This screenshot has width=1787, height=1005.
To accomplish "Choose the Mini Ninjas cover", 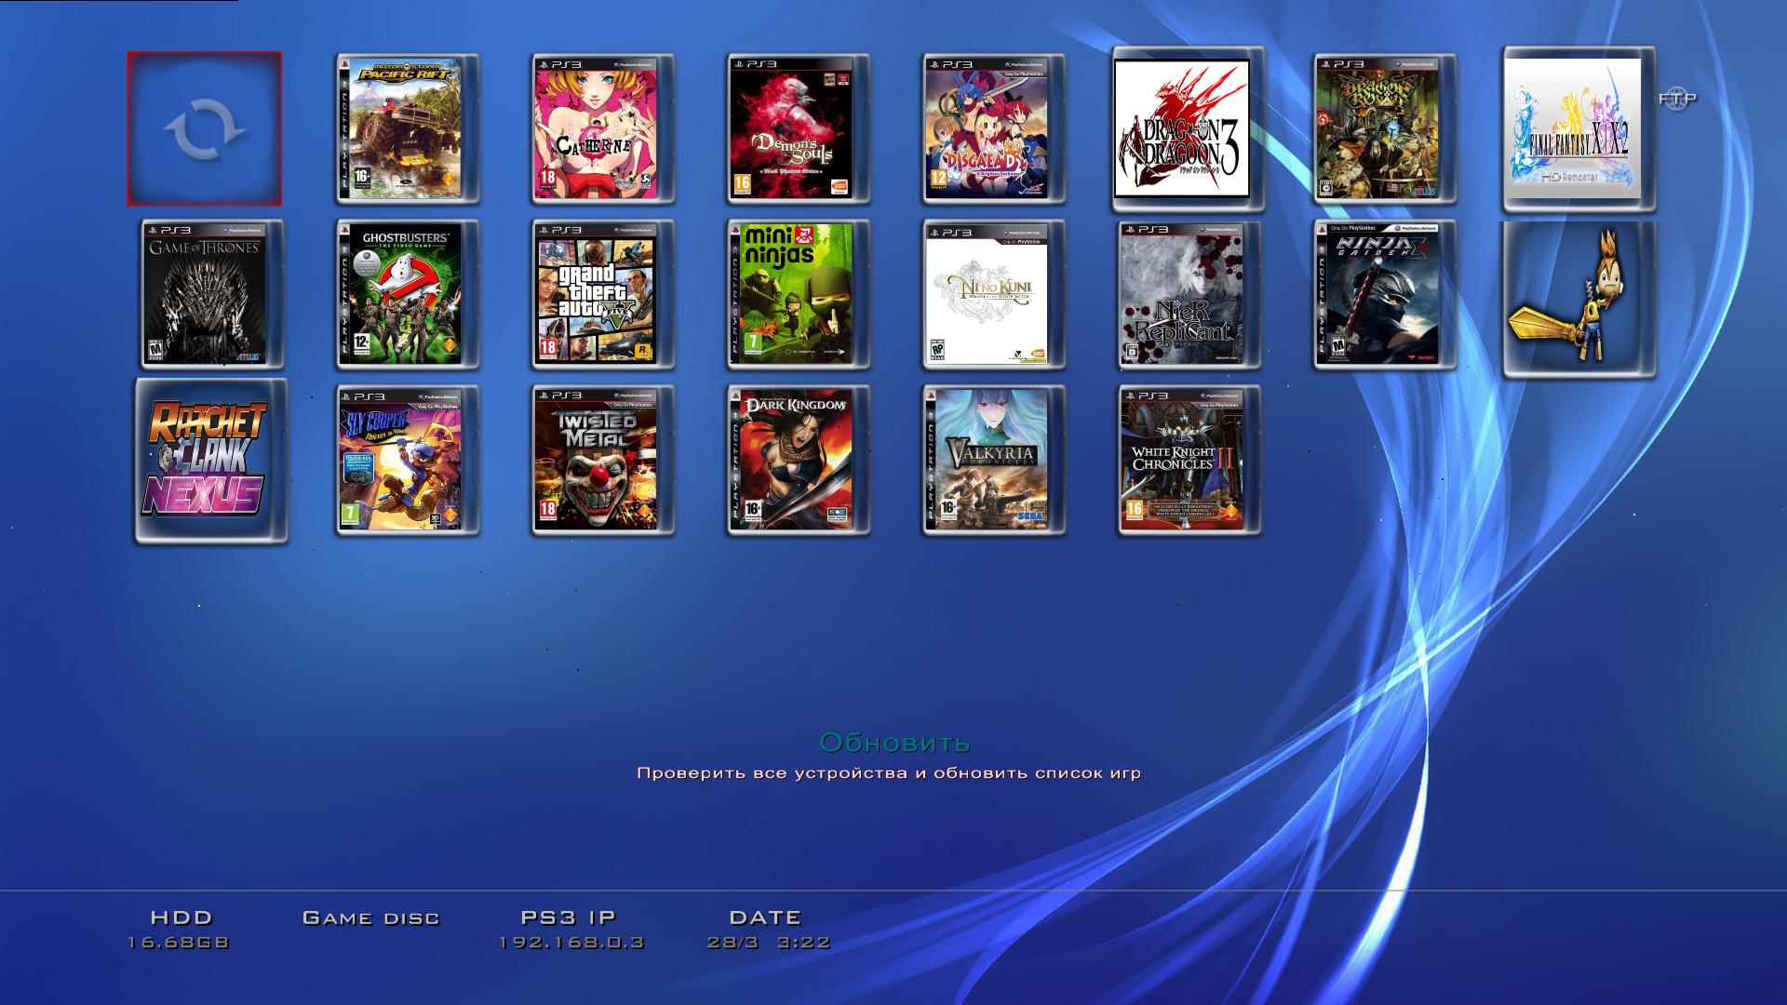I will click(x=799, y=294).
